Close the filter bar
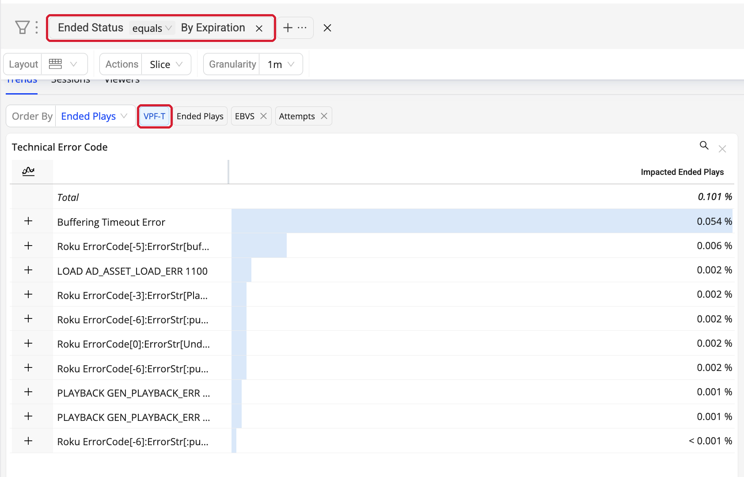 327,28
